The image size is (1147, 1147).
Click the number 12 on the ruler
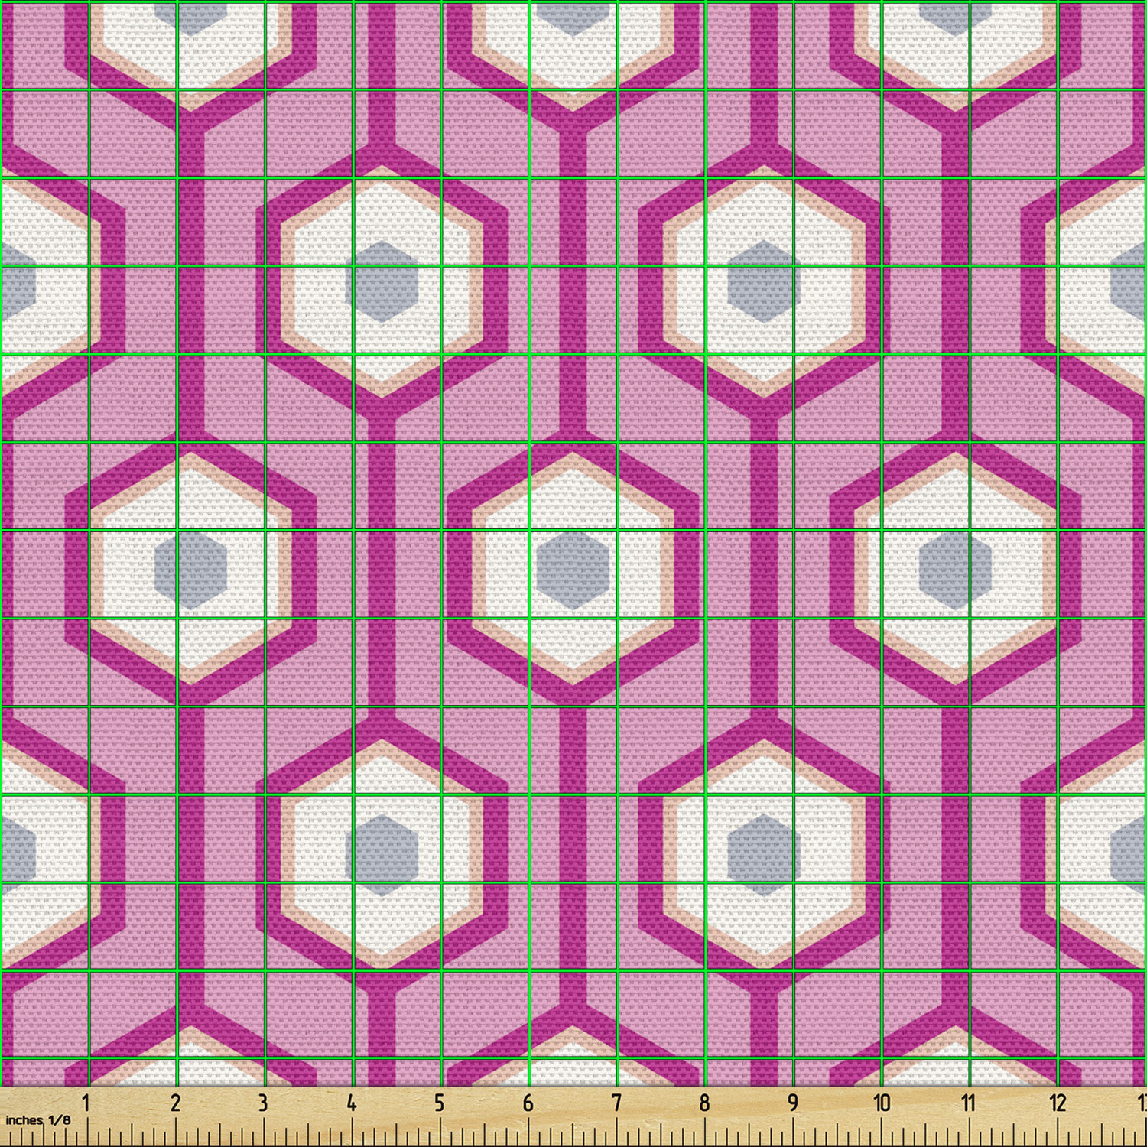coord(1058,1103)
